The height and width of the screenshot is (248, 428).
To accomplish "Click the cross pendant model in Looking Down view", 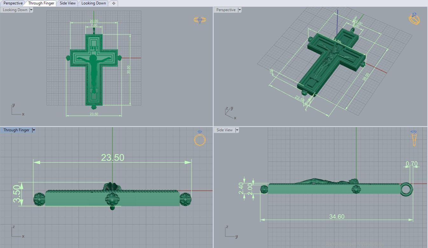I will click(x=94, y=68).
